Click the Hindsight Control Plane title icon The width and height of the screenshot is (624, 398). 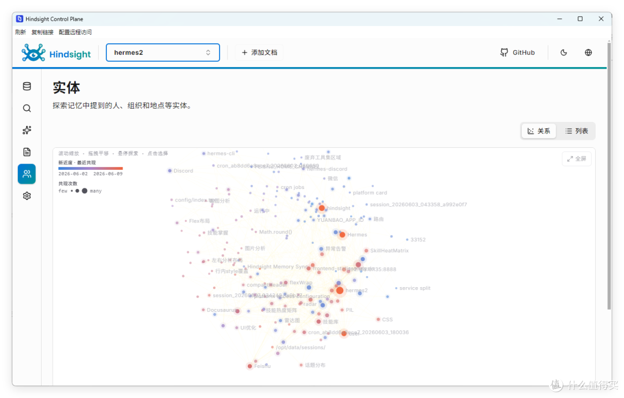(20, 18)
